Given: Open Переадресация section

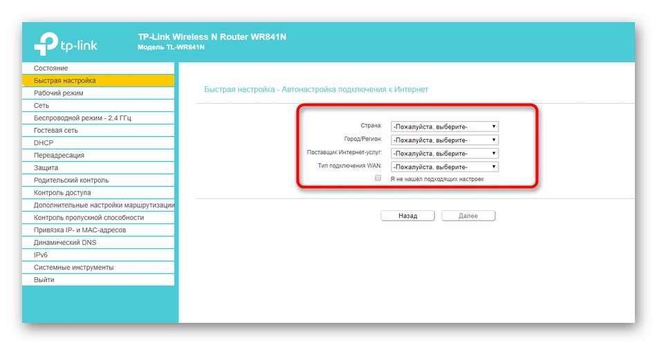Looking at the screenshot, I should 98,156.
